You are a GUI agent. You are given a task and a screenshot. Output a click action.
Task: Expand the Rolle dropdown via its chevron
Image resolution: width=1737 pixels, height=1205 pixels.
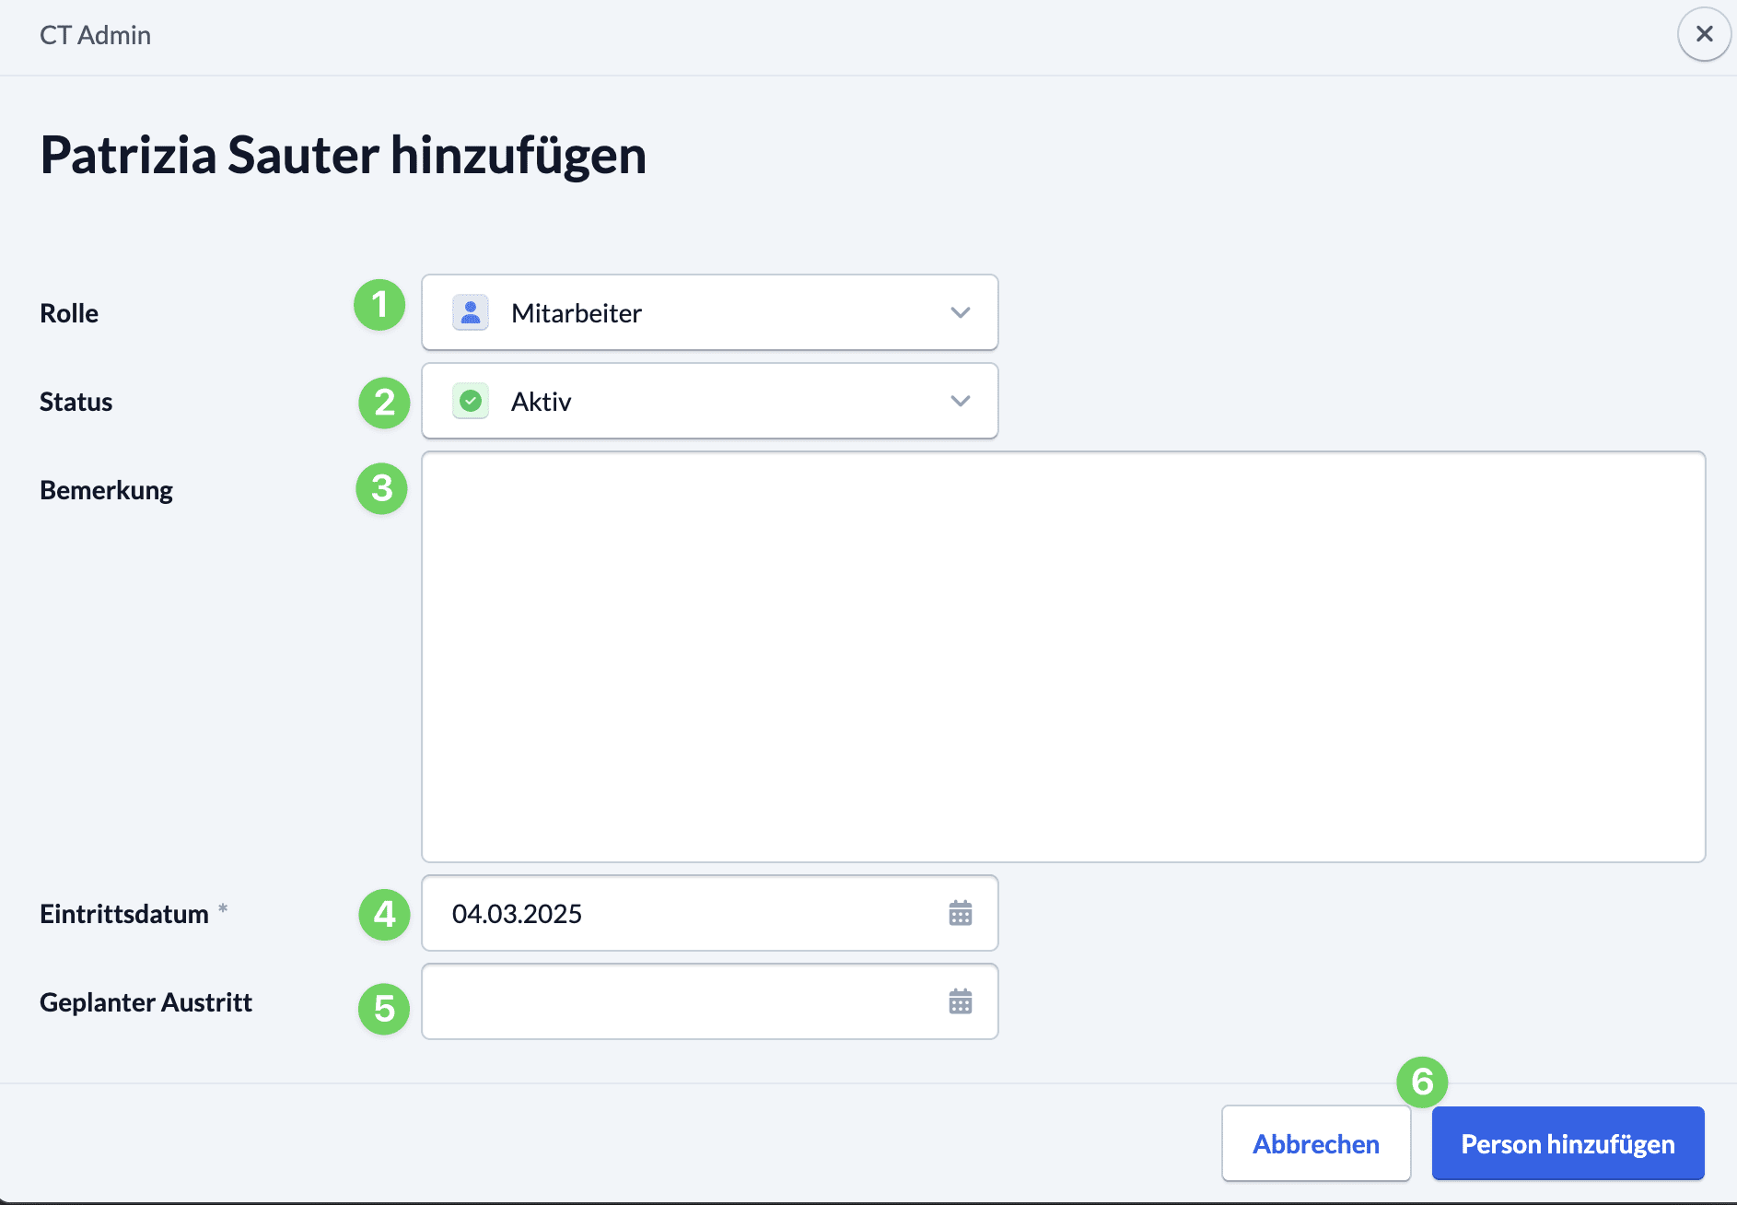[x=960, y=312]
